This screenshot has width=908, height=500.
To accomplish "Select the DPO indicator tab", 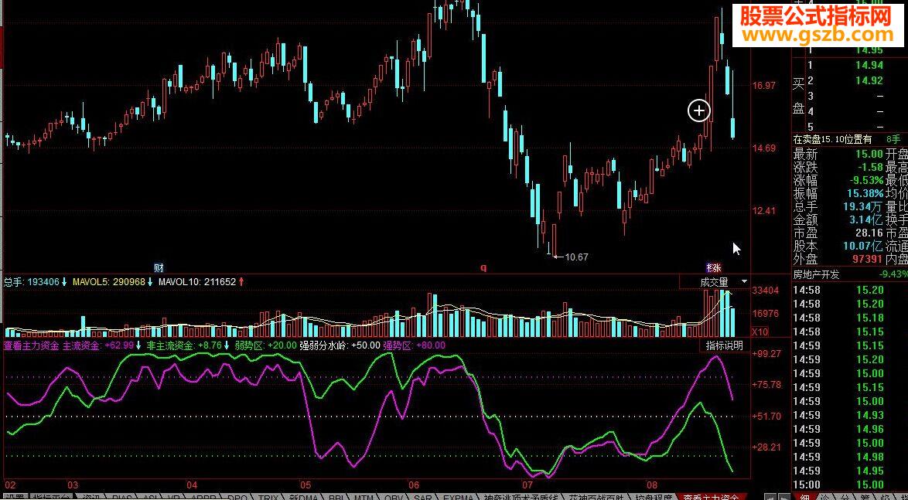I will click(237, 497).
